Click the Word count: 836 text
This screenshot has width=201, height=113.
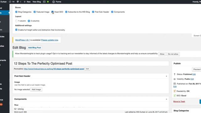(20, 112)
